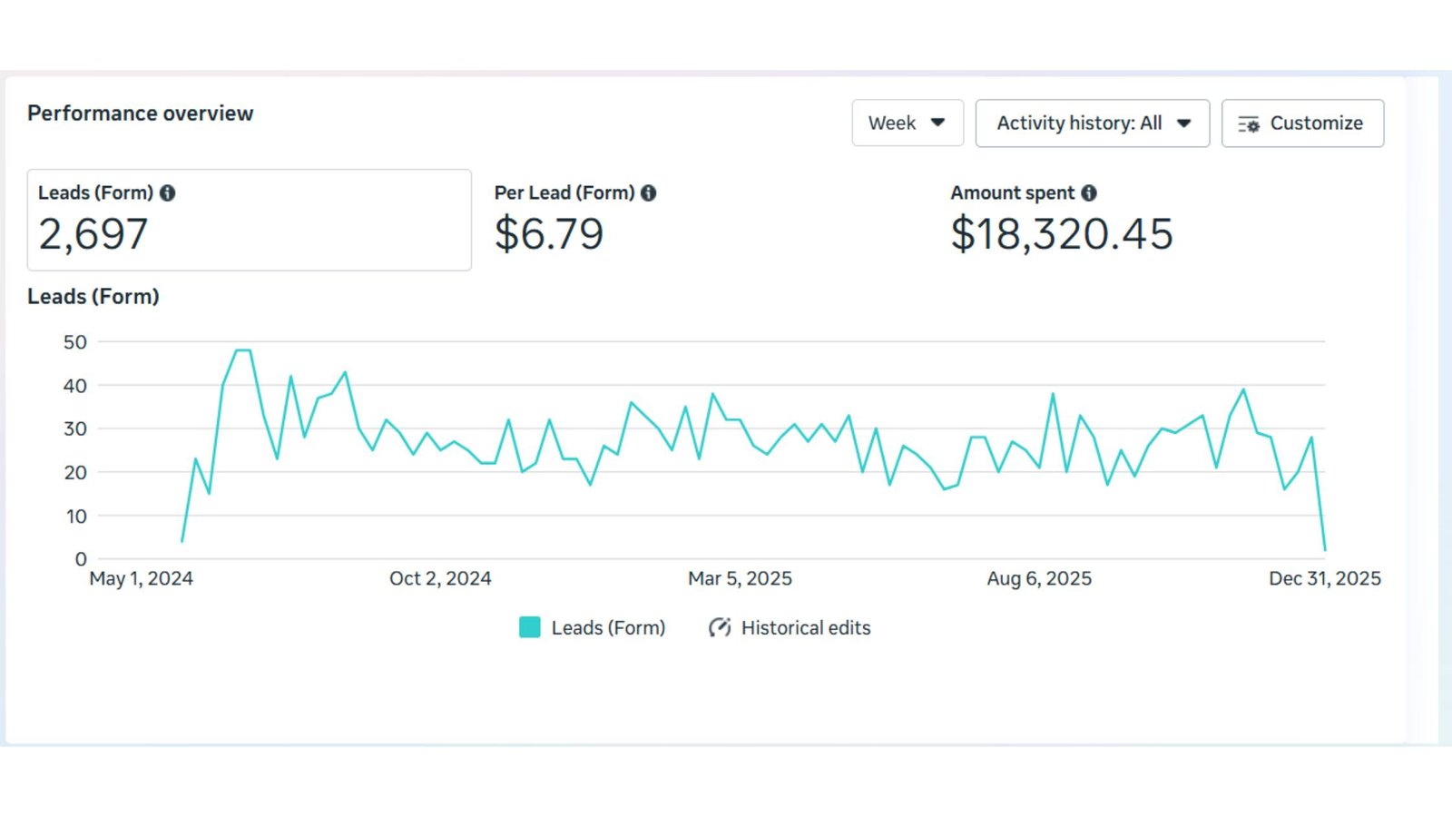Viewport: 1452px width, 817px height.
Task: Click the Historical edits clock icon
Action: tap(719, 627)
